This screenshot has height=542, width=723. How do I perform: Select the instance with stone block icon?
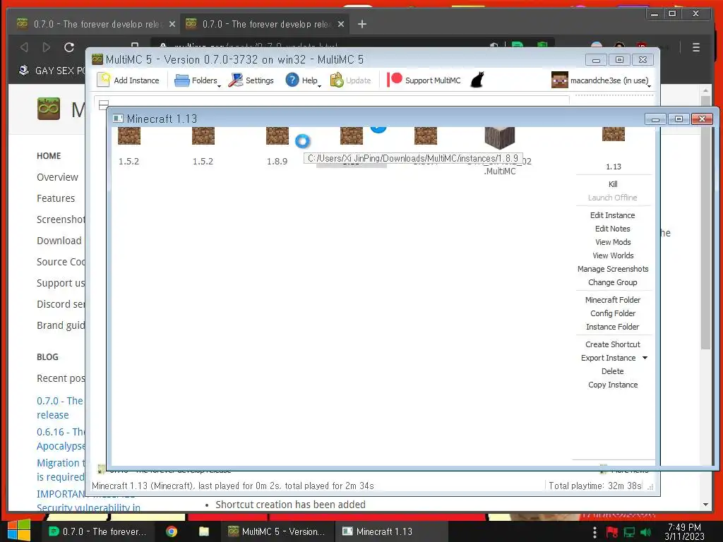point(499,138)
